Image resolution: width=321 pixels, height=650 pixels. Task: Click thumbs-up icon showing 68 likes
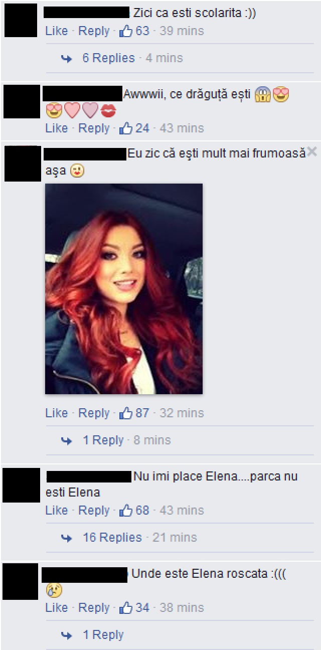(x=125, y=511)
